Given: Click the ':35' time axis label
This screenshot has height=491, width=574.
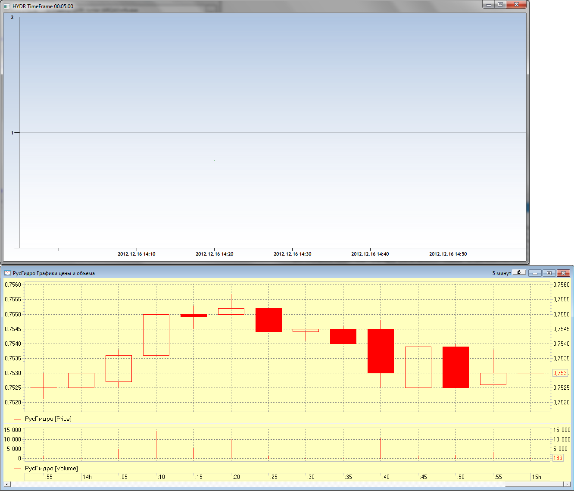Looking at the screenshot, I should pyautogui.click(x=348, y=477).
